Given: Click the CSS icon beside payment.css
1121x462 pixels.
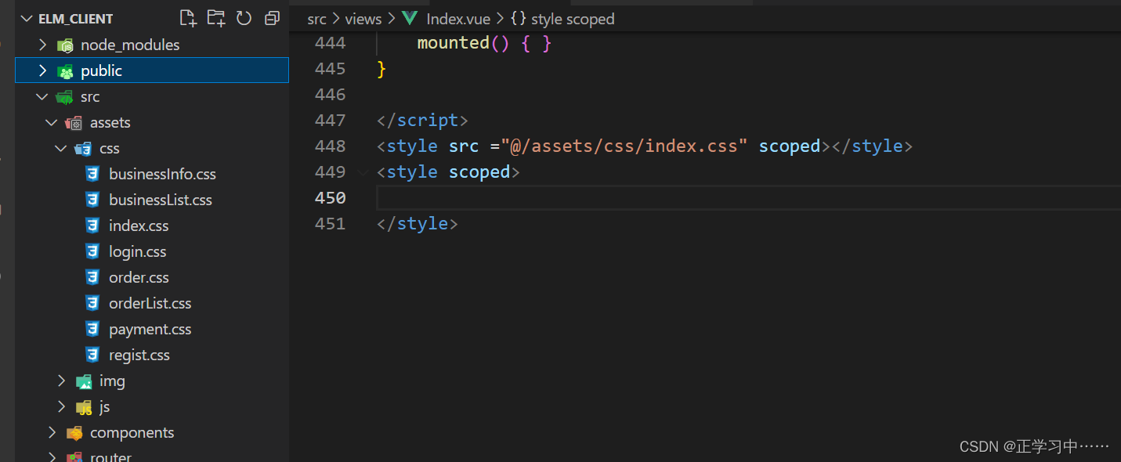Looking at the screenshot, I should coord(92,329).
